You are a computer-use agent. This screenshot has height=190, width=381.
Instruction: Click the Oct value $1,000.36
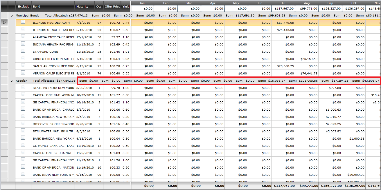(x=357, y=139)
